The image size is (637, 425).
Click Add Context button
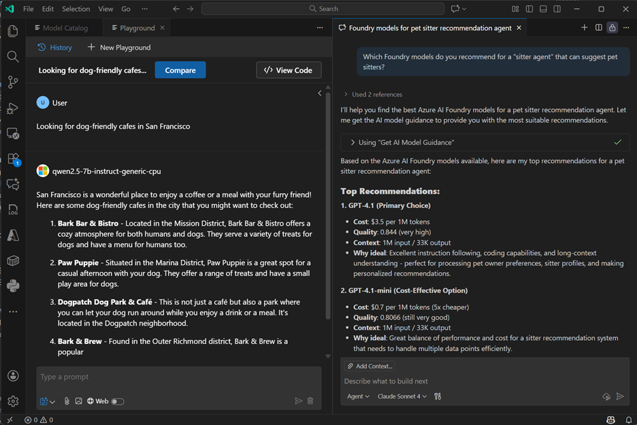coord(370,366)
